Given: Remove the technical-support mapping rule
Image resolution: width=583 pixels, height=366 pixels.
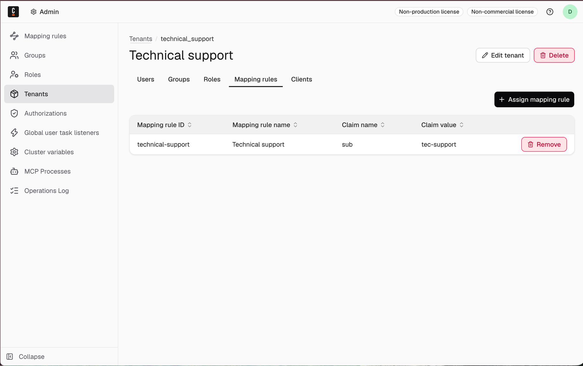Looking at the screenshot, I should tap(544, 144).
